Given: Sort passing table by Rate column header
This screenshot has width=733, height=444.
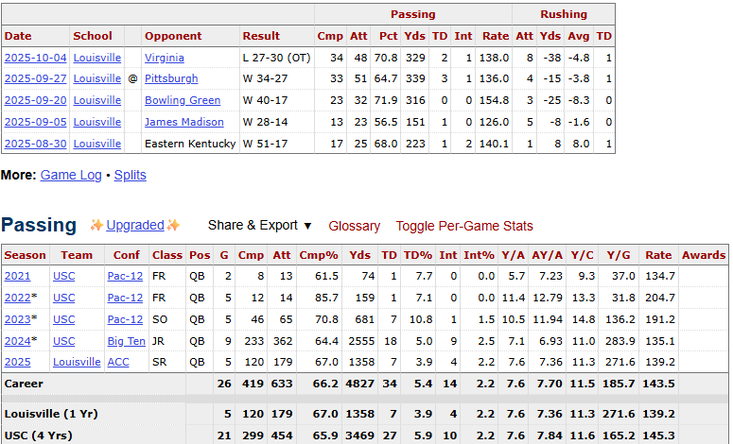Looking at the screenshot, I should click(658, 255).
